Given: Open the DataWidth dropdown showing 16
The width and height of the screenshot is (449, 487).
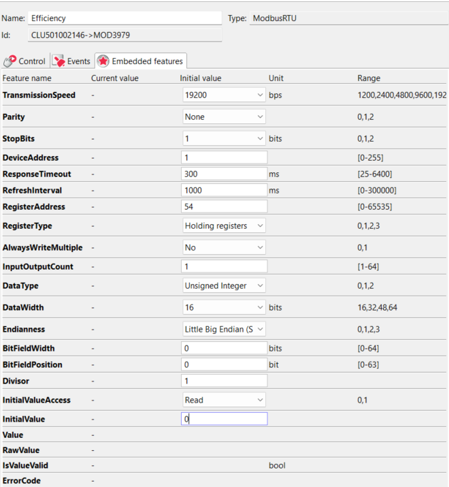Looking at the screenshot, I should point(224,307).
